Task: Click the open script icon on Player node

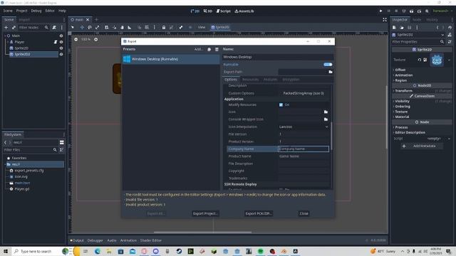Action: (x=56, y=42)
